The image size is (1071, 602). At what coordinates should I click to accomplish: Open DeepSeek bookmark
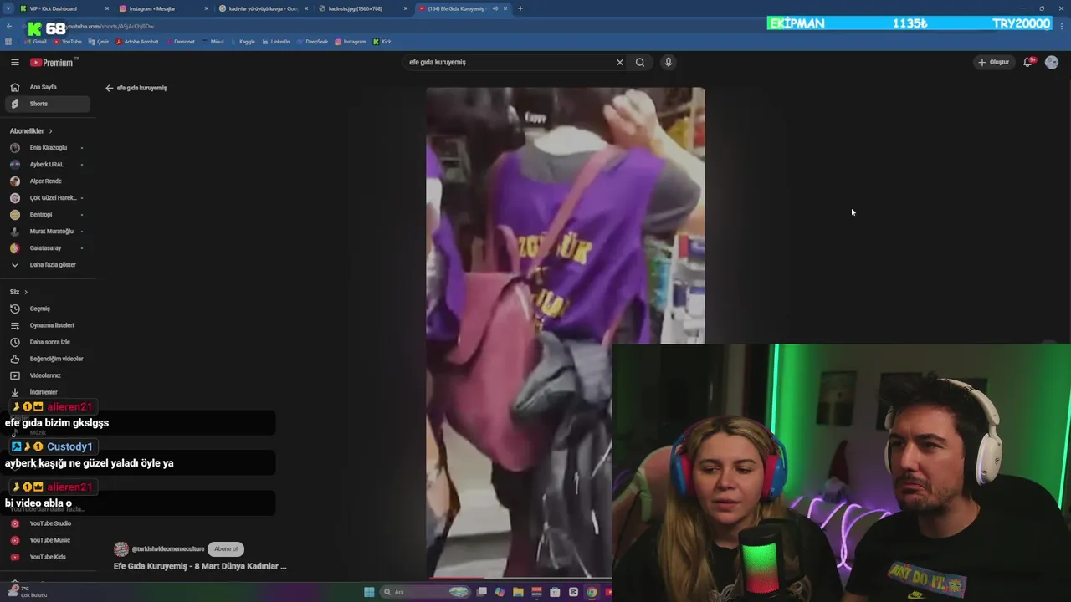[x=313, y=42]
